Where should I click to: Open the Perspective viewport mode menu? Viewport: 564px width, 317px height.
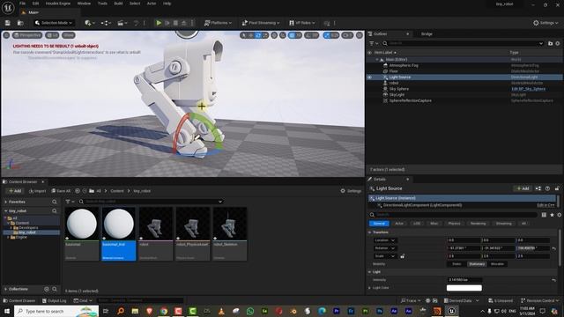(27, 35)
